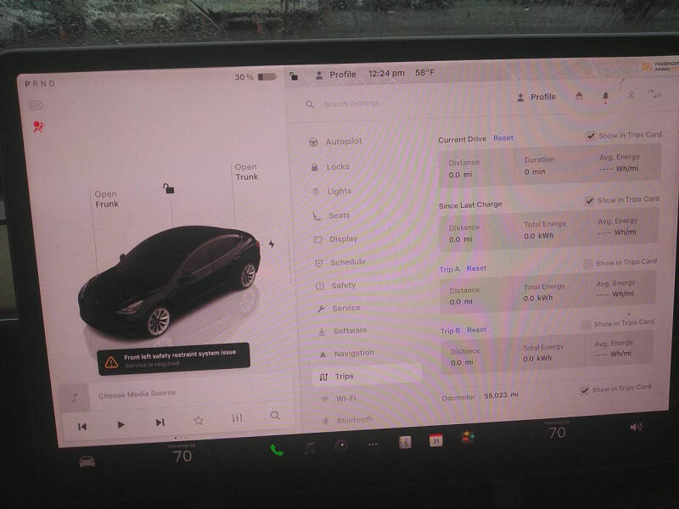Tap the battery level icon at top
Image resolution: width=679 pixels, height=509 pixels.
(267, 76)
